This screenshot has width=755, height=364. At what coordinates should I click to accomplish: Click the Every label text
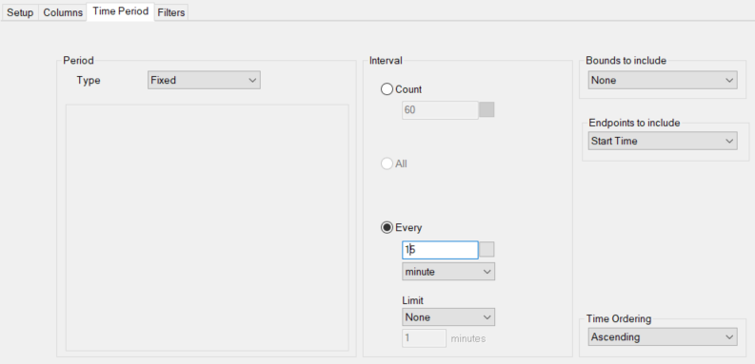[x=408, y=227]
